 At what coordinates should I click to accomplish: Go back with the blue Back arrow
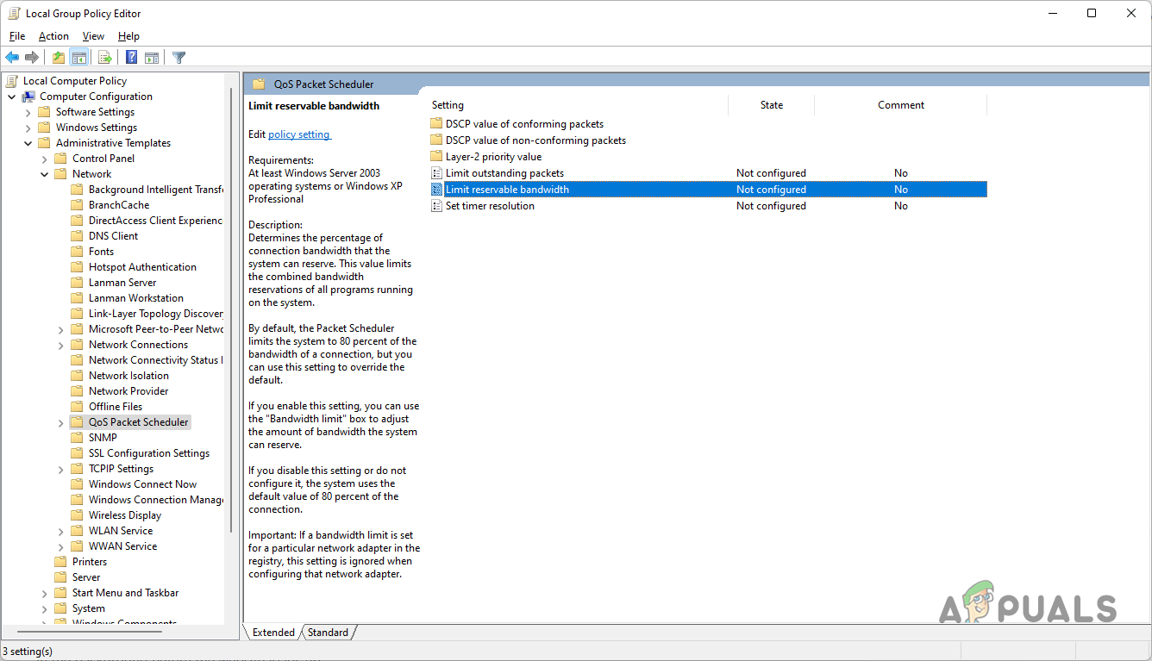point(12,58)
